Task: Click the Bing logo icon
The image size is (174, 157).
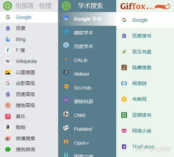Action: [x=8, y=39]
